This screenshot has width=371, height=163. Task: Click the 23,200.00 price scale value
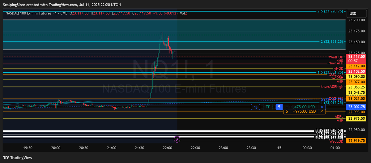tap(356, 20)
